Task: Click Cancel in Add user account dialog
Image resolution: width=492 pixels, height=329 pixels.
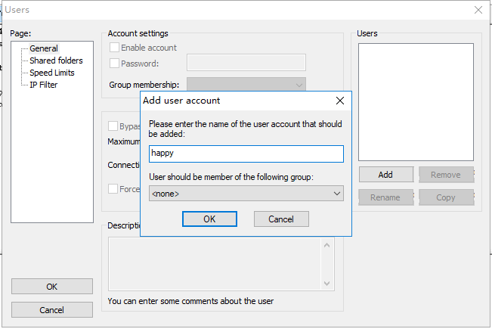Action: 281,219
